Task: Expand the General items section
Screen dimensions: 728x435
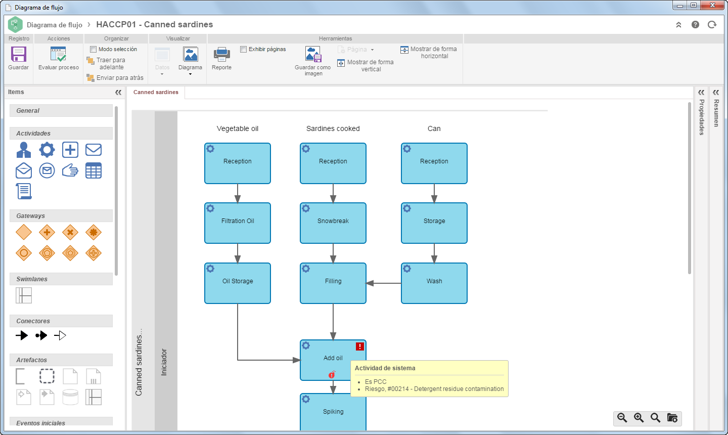Action: coord(61,111)
